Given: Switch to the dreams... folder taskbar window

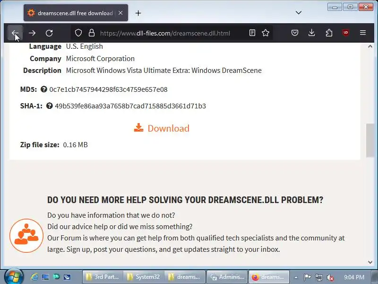Looking at the screenshot, I should 185,277.
